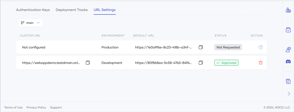This screenshot has height=112, width=294.
Task: Open the Support link
Action: (x=56, y=107)
